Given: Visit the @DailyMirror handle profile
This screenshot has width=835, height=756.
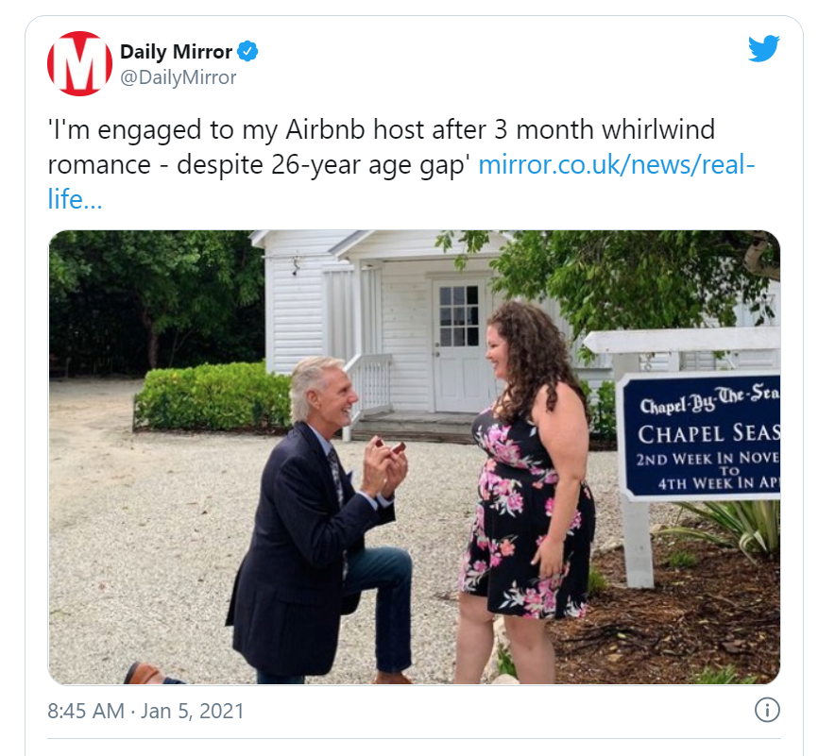Looking at the screenshot, I should pyautogui.click(x=178, y=77).
